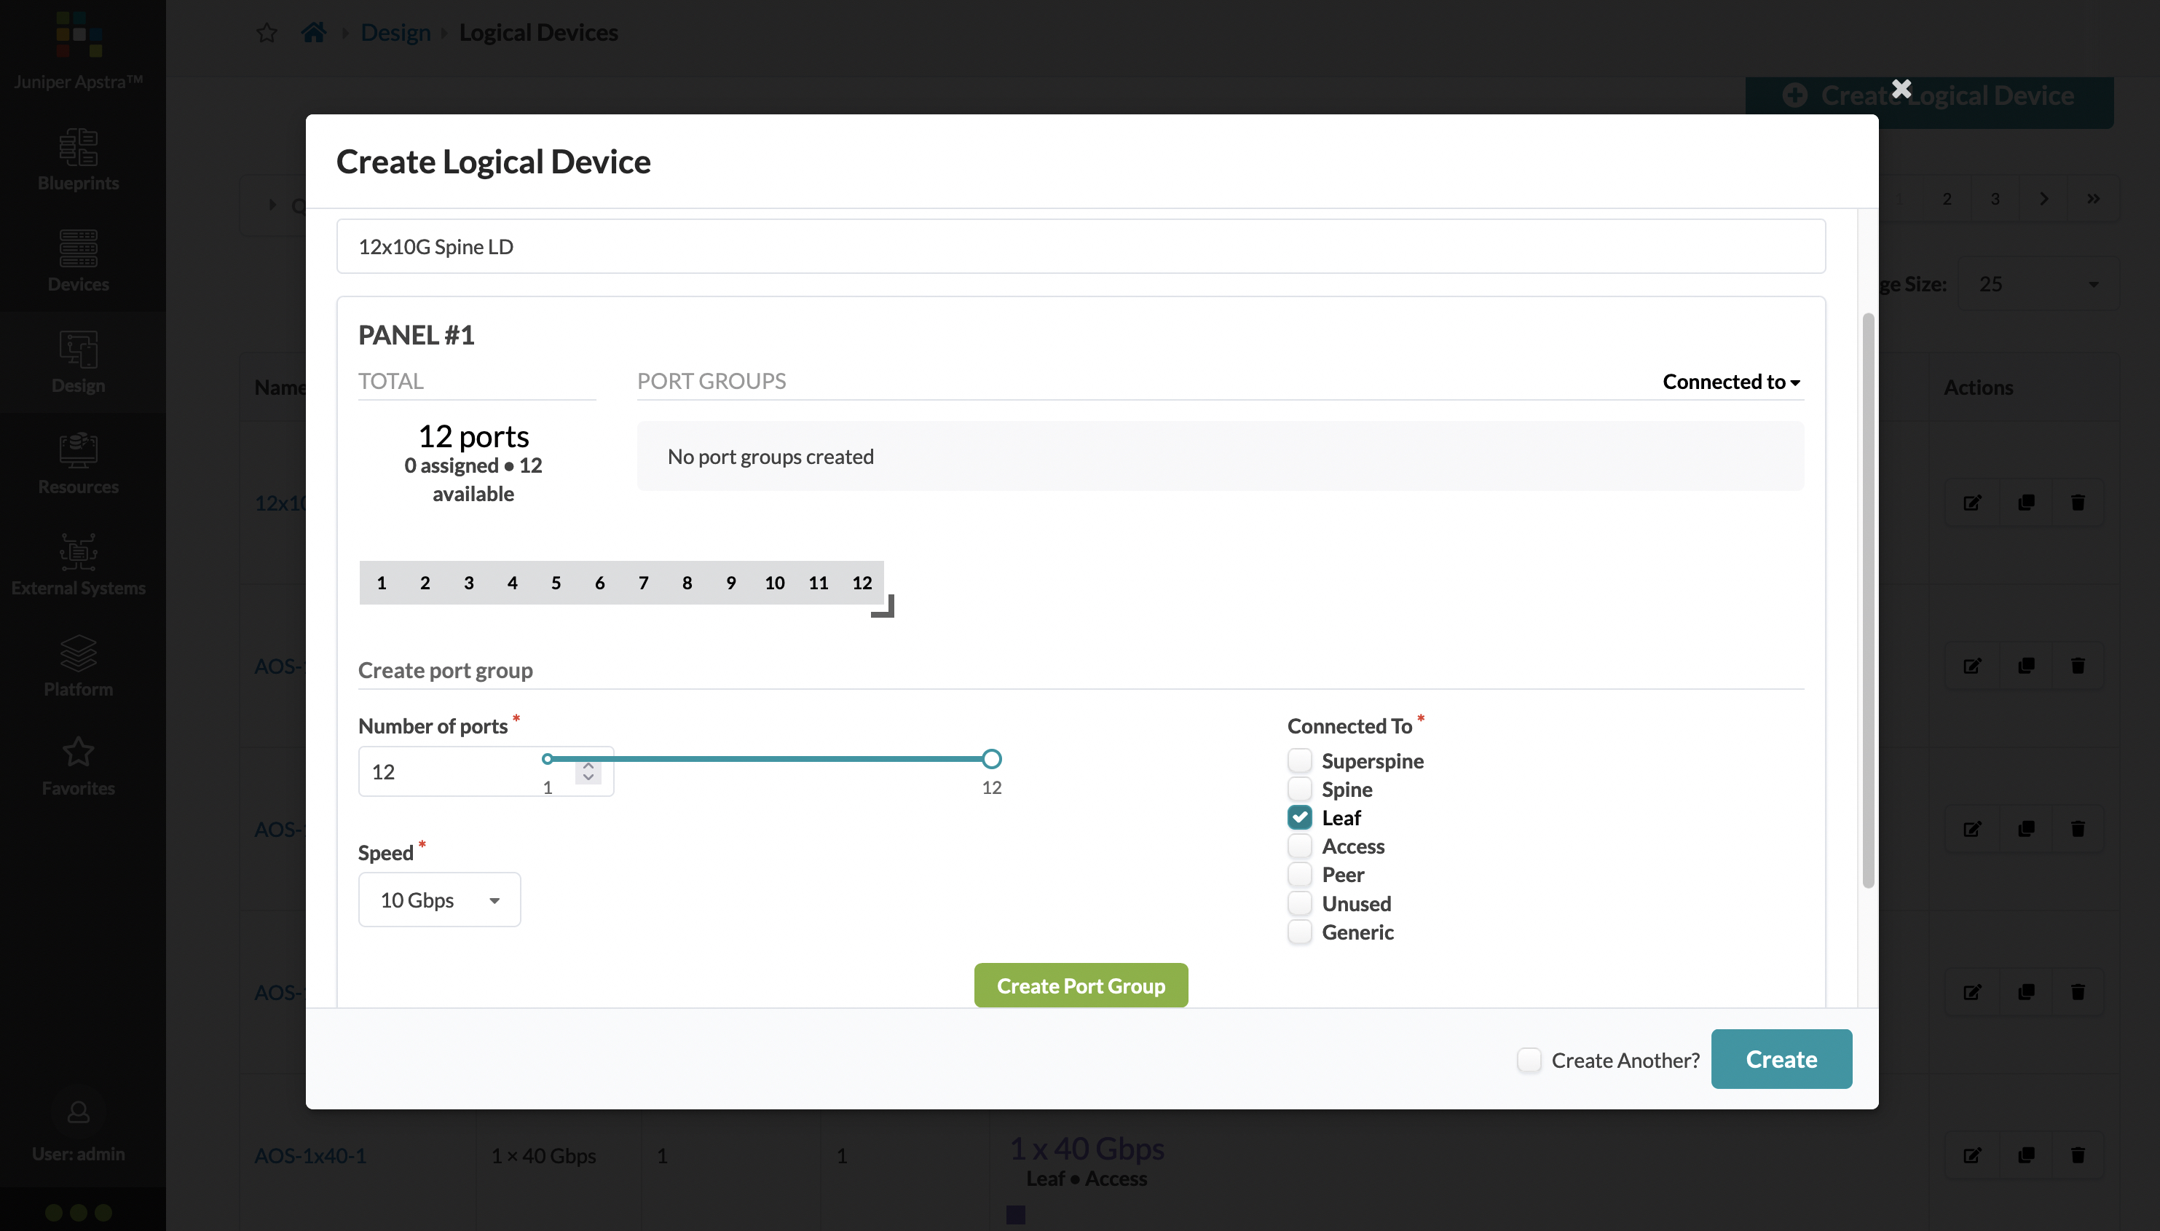This screenshot has width=2160, height=1231.
Task: Open Blueprints in the sidebar
Action: pyautogui.click(x=79, y=160)
